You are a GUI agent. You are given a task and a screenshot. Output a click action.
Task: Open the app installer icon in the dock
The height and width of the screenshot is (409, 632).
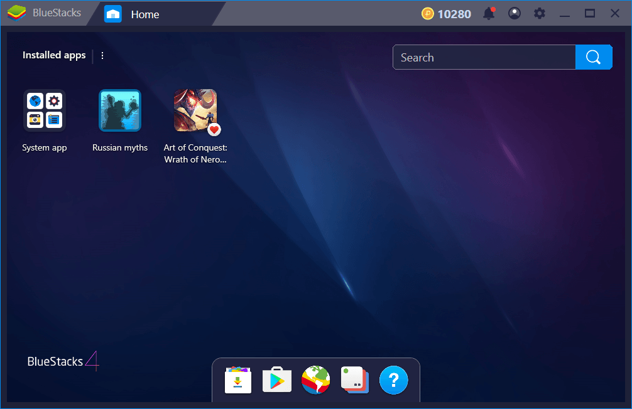[237, 380]
